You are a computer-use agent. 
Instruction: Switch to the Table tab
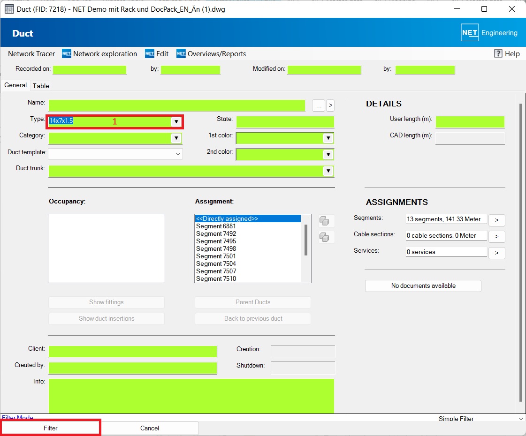click(x=41, y=86)
